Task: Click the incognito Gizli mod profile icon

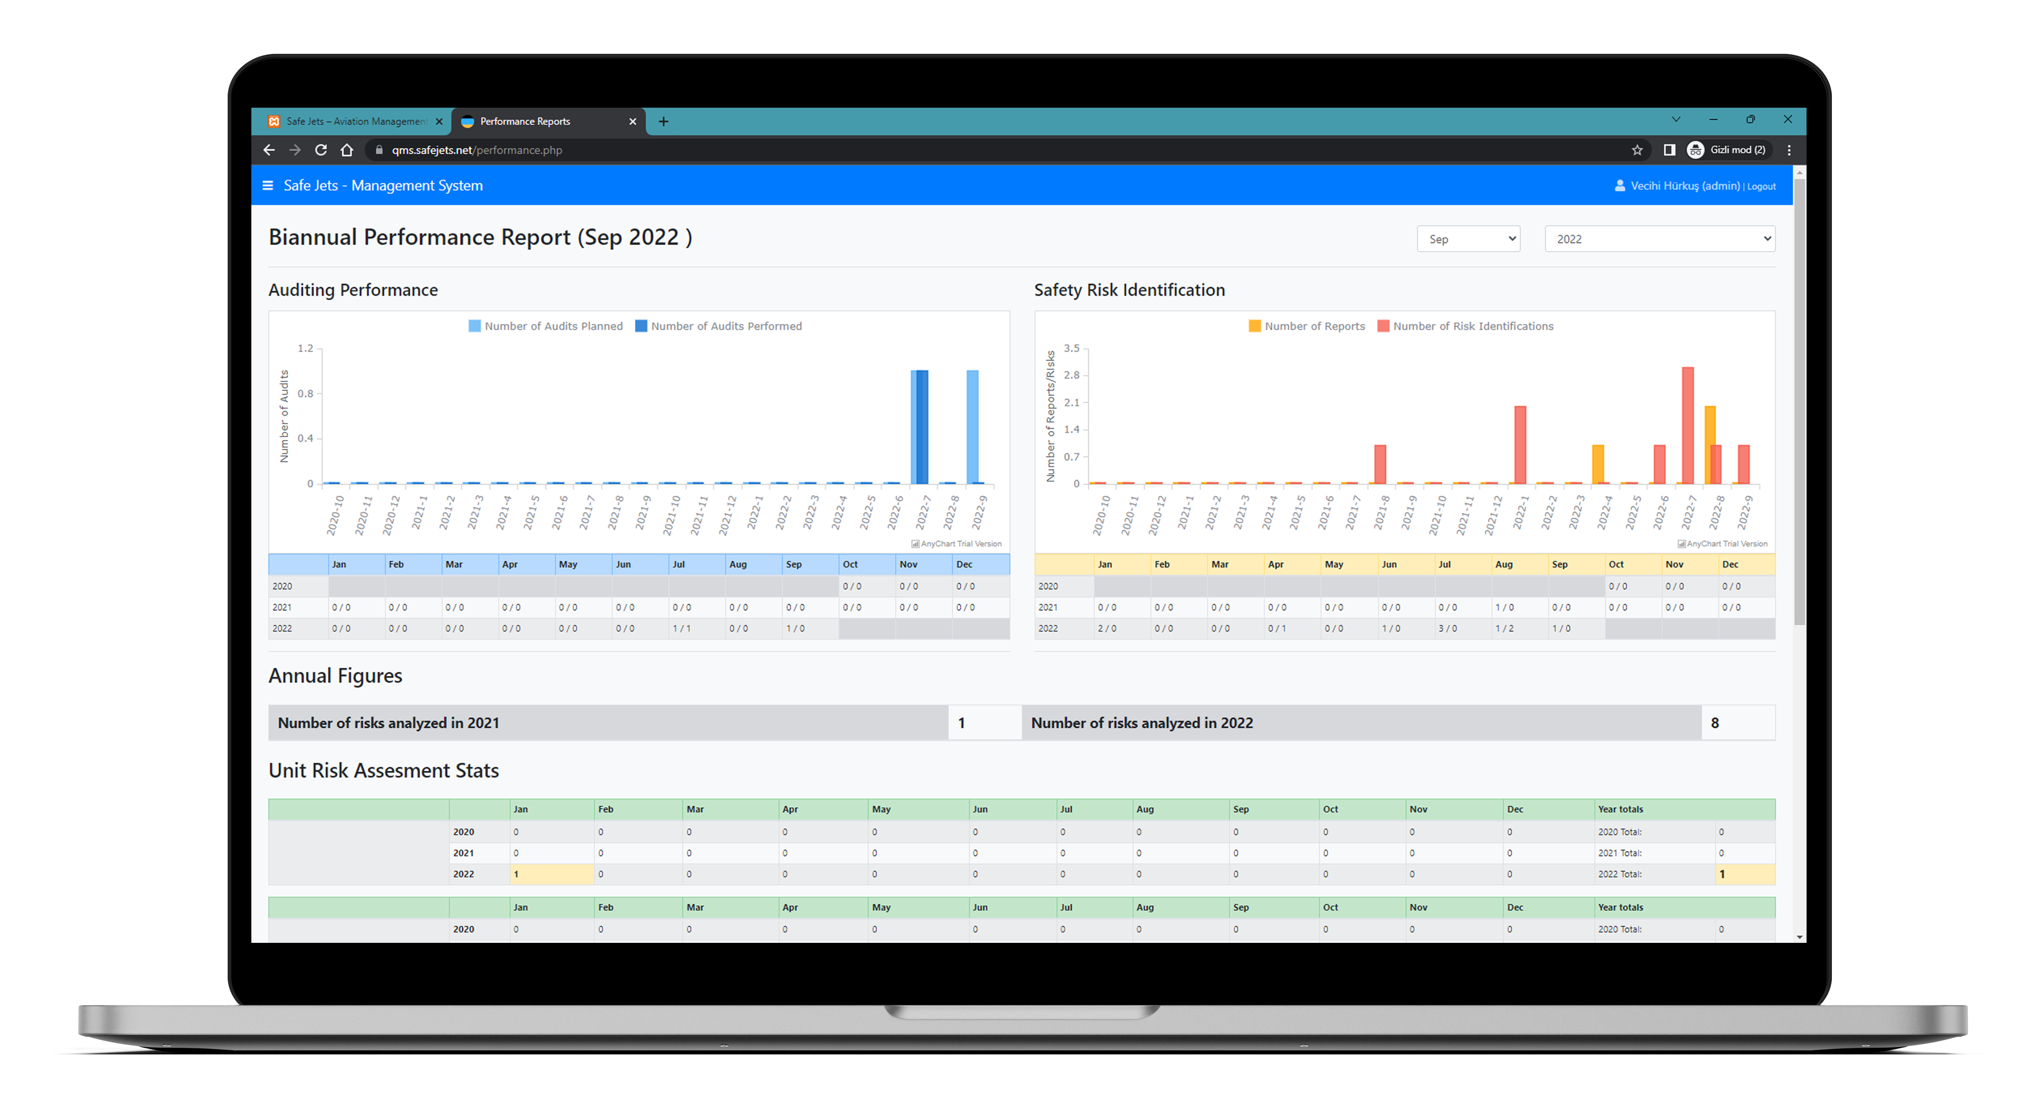Action: pos(1696,150)
